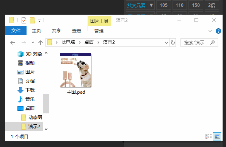226x147 pixels.
Task: Click the New Folder icon in quick access toolbar
Action: coord(32,20)
